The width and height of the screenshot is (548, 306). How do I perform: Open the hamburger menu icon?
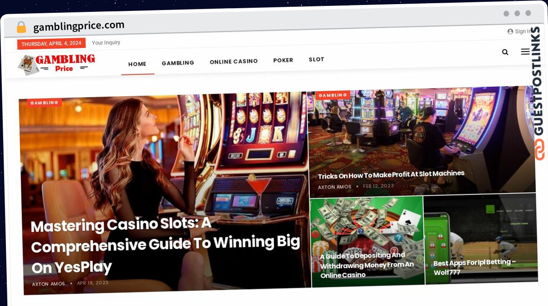click(525, 52)
